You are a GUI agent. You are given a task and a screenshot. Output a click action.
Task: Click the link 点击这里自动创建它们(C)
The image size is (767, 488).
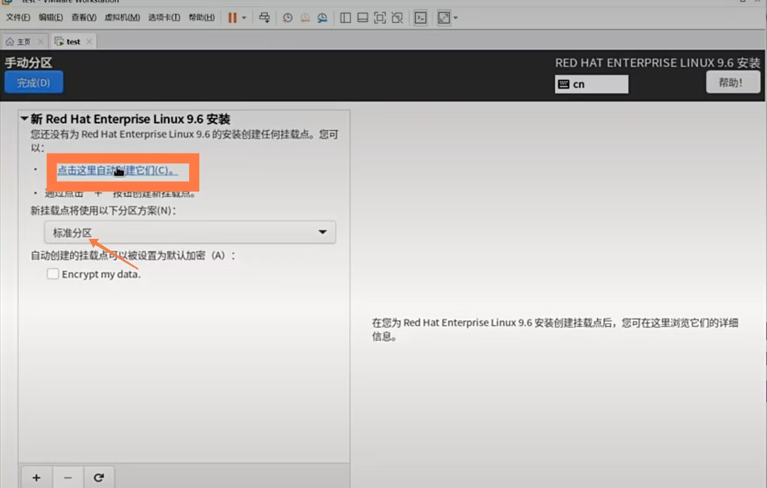[117, 171]
